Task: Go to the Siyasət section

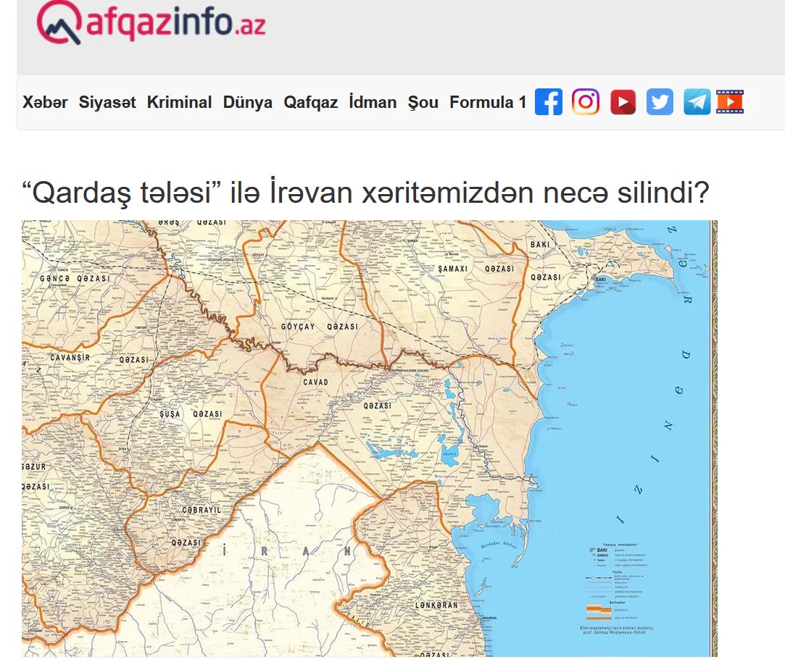Action: point(107,102)
